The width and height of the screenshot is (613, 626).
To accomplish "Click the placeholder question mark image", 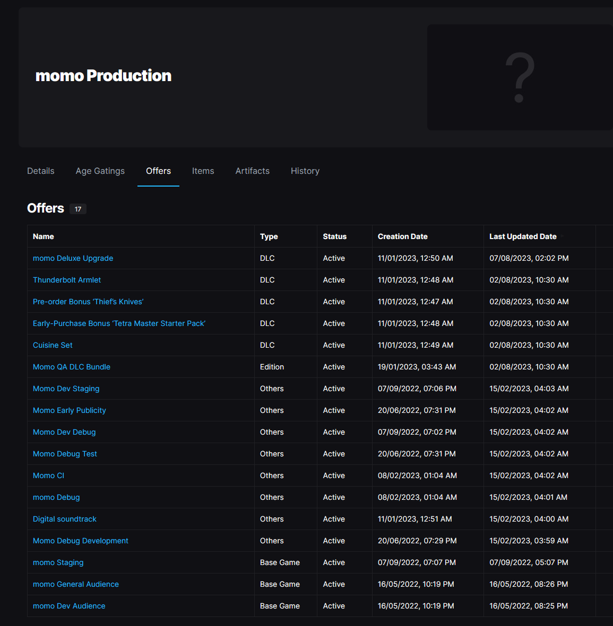I will (520, 77).
